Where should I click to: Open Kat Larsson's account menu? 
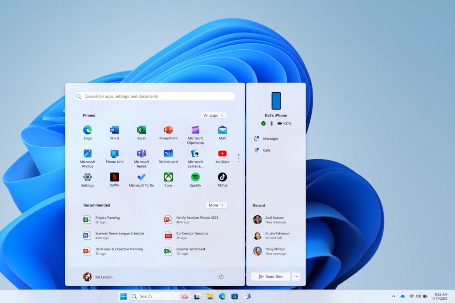pos(98,277)
